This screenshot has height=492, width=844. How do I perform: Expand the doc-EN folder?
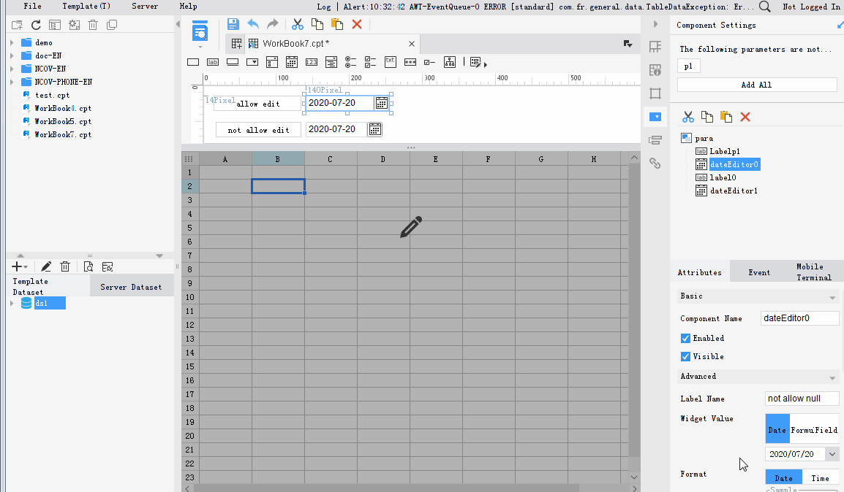point(12,56)
